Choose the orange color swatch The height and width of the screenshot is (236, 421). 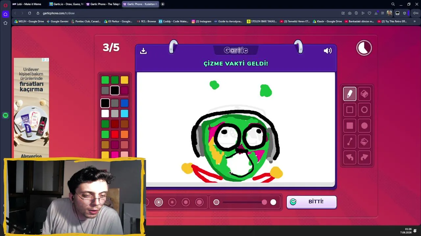[124, 134]
